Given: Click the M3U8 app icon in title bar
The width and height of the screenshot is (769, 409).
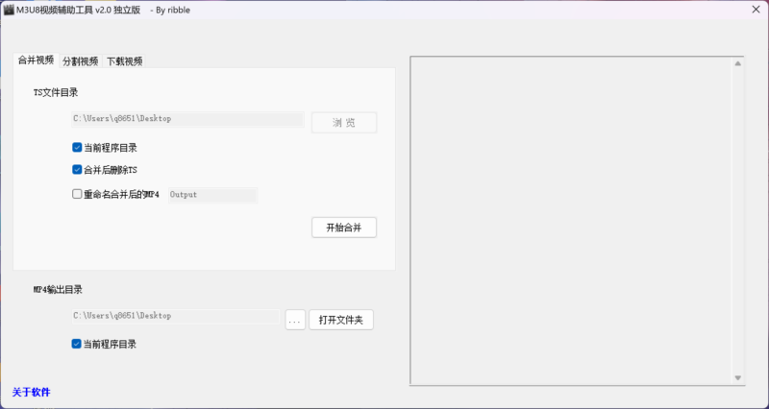Looking at the screenshot, I should pyautogui.click(x=8, y=9).
